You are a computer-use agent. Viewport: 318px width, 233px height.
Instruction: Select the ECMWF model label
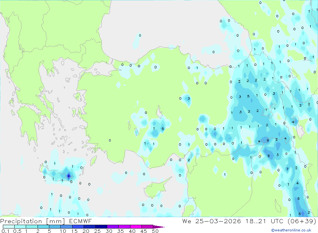[x=80, y=221]
